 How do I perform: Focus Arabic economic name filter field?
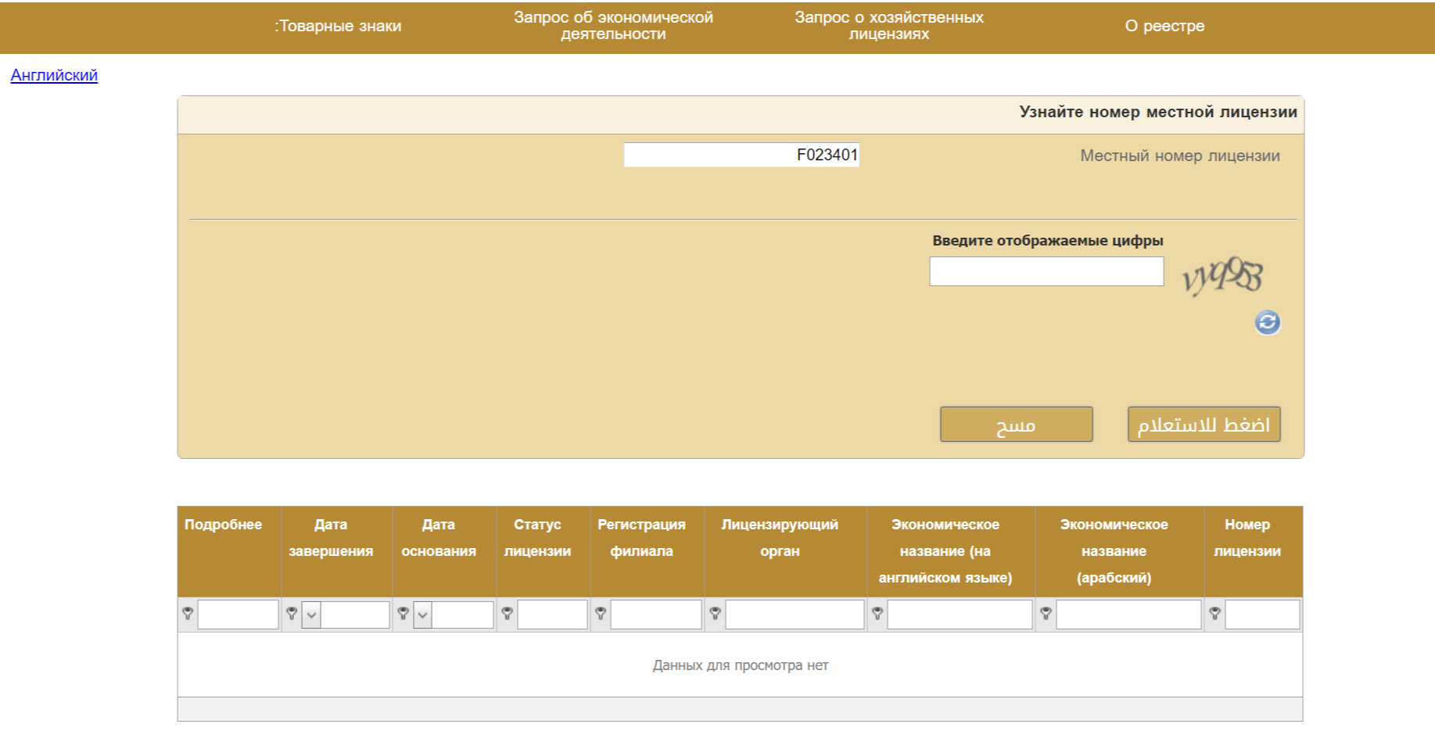[1128, 615]
